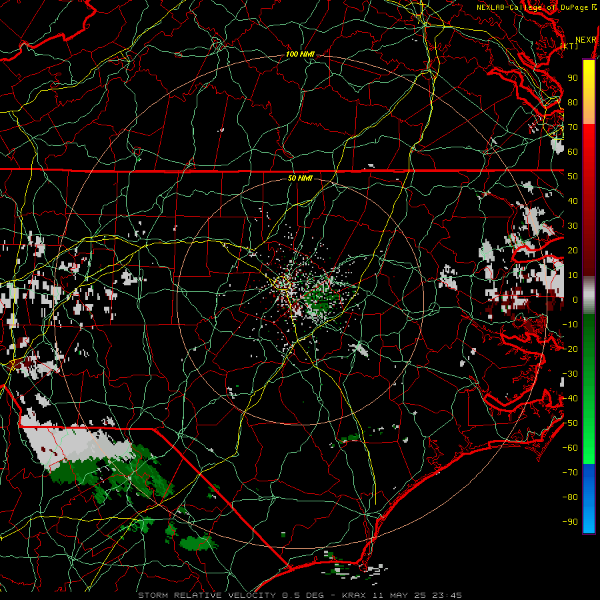The image size is (600, 600).
Task: Click the 40 value on the velocity scale
Action: point(573,201)
